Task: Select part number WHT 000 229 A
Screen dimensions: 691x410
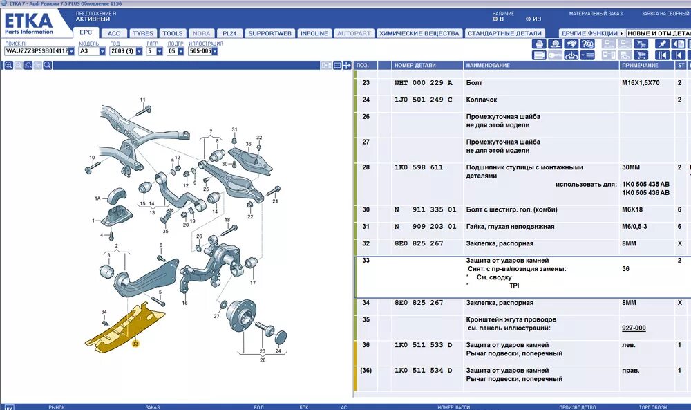Action: coord(423,83)
